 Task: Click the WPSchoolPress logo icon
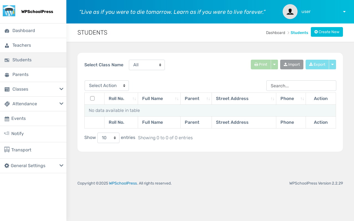click(9, 11)
